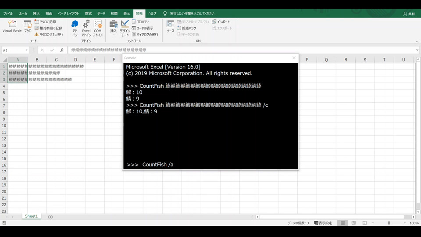Select column D header
This screenshot has height=237, width=421.
click(x=75, y=60)
